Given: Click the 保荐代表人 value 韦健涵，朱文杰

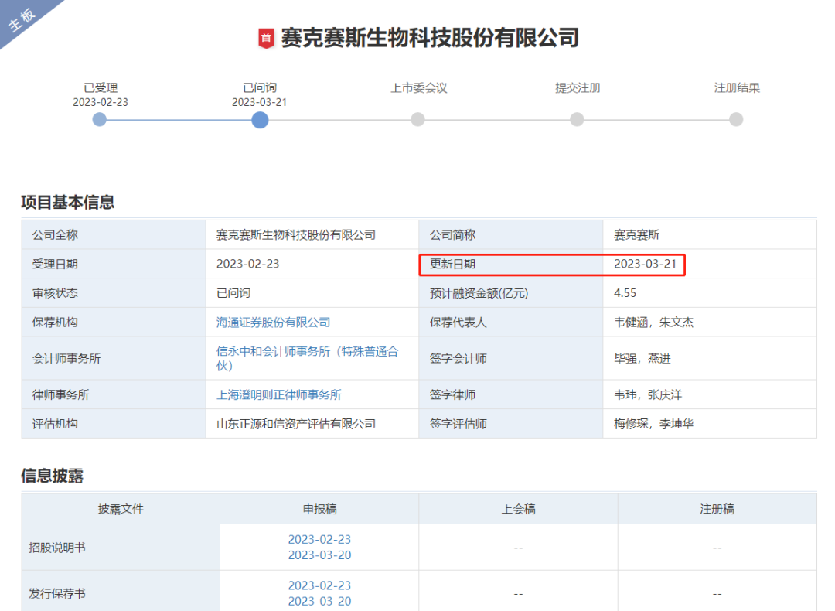Looking at the screenshot, I should pyautogui.click(x=654, y=323).
